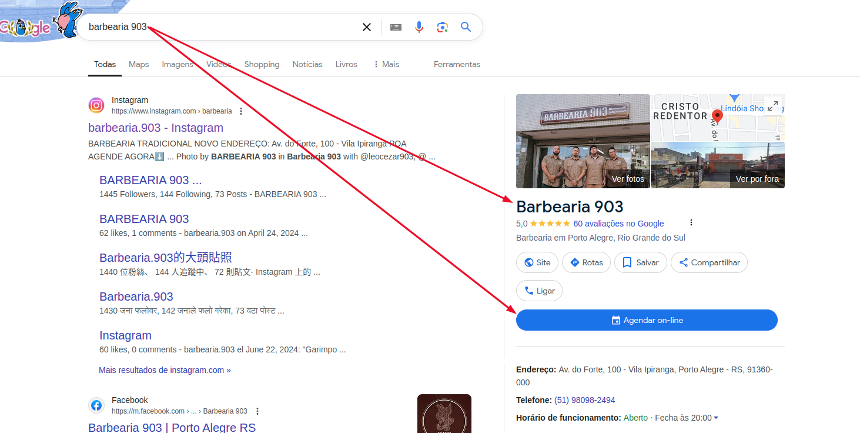
Task: Switch to the Notícias tab
Action: [307, 64]
